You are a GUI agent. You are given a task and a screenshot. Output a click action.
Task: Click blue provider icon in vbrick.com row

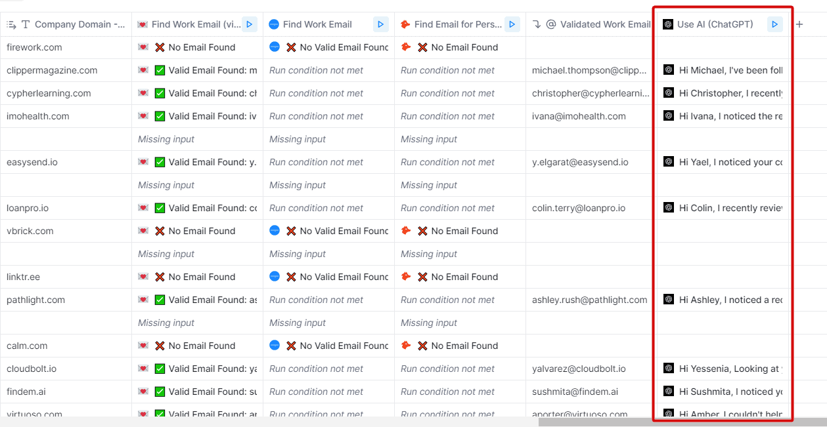pyautogui.click(x=275, y=231)
